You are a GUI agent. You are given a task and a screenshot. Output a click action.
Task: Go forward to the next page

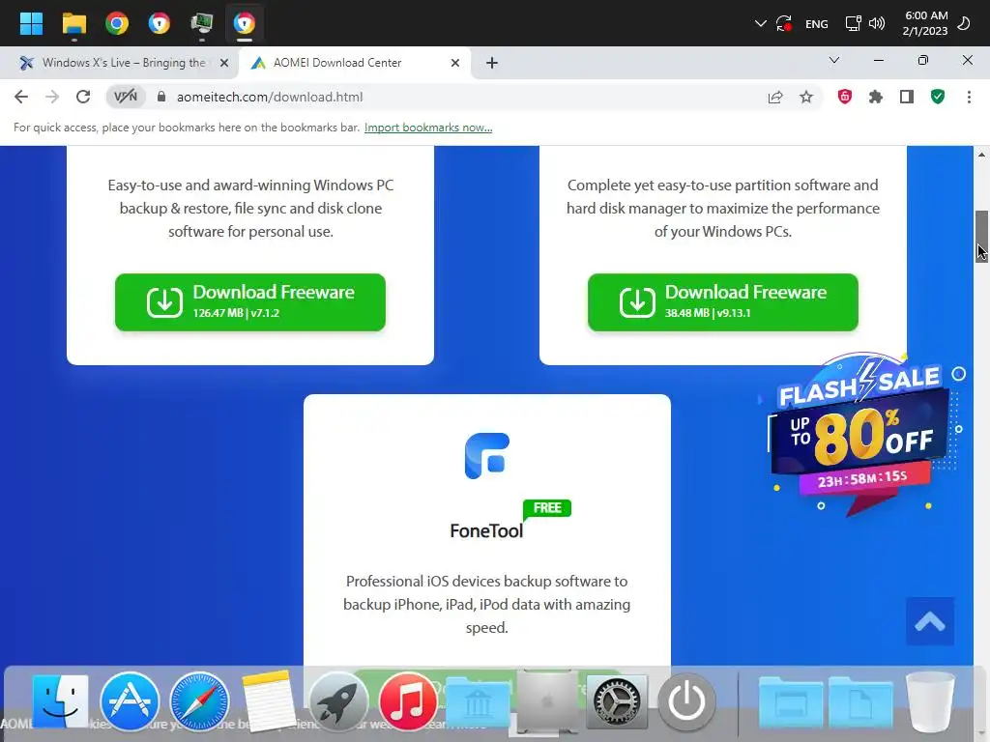click(x=52, y=97)
